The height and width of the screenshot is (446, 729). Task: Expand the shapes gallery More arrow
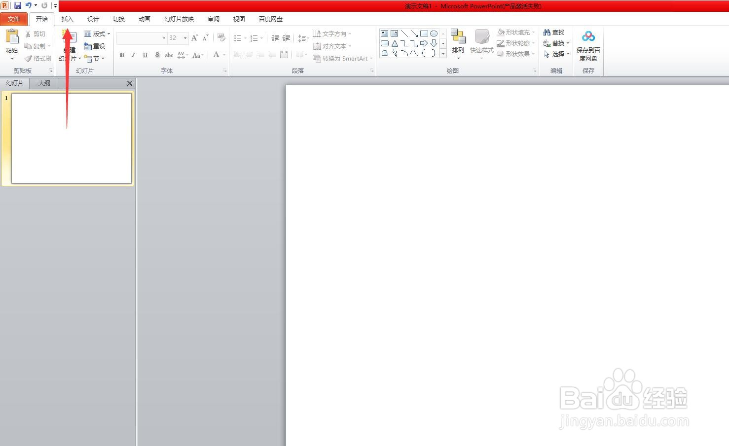pyautogui.click(x=443, y=53)
